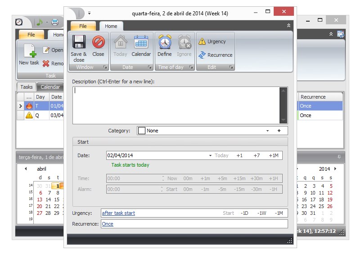Click the +7 days date shortcut
The height and width of the screenshot is (254, 361).
coord(257,155)
